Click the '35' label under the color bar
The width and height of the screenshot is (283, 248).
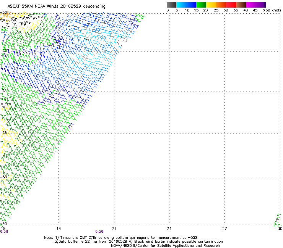coord(236,10)
